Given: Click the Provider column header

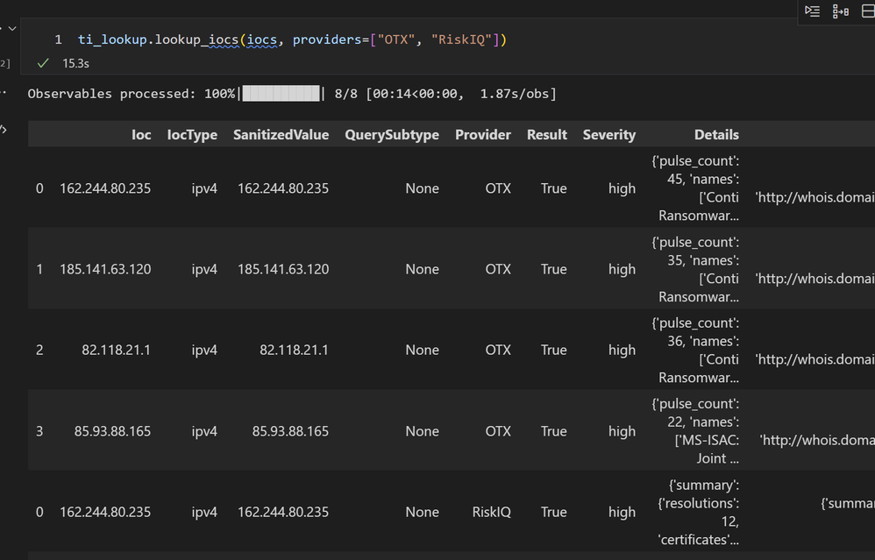Looking at the screenshot, I should click(x=482, y=134).
